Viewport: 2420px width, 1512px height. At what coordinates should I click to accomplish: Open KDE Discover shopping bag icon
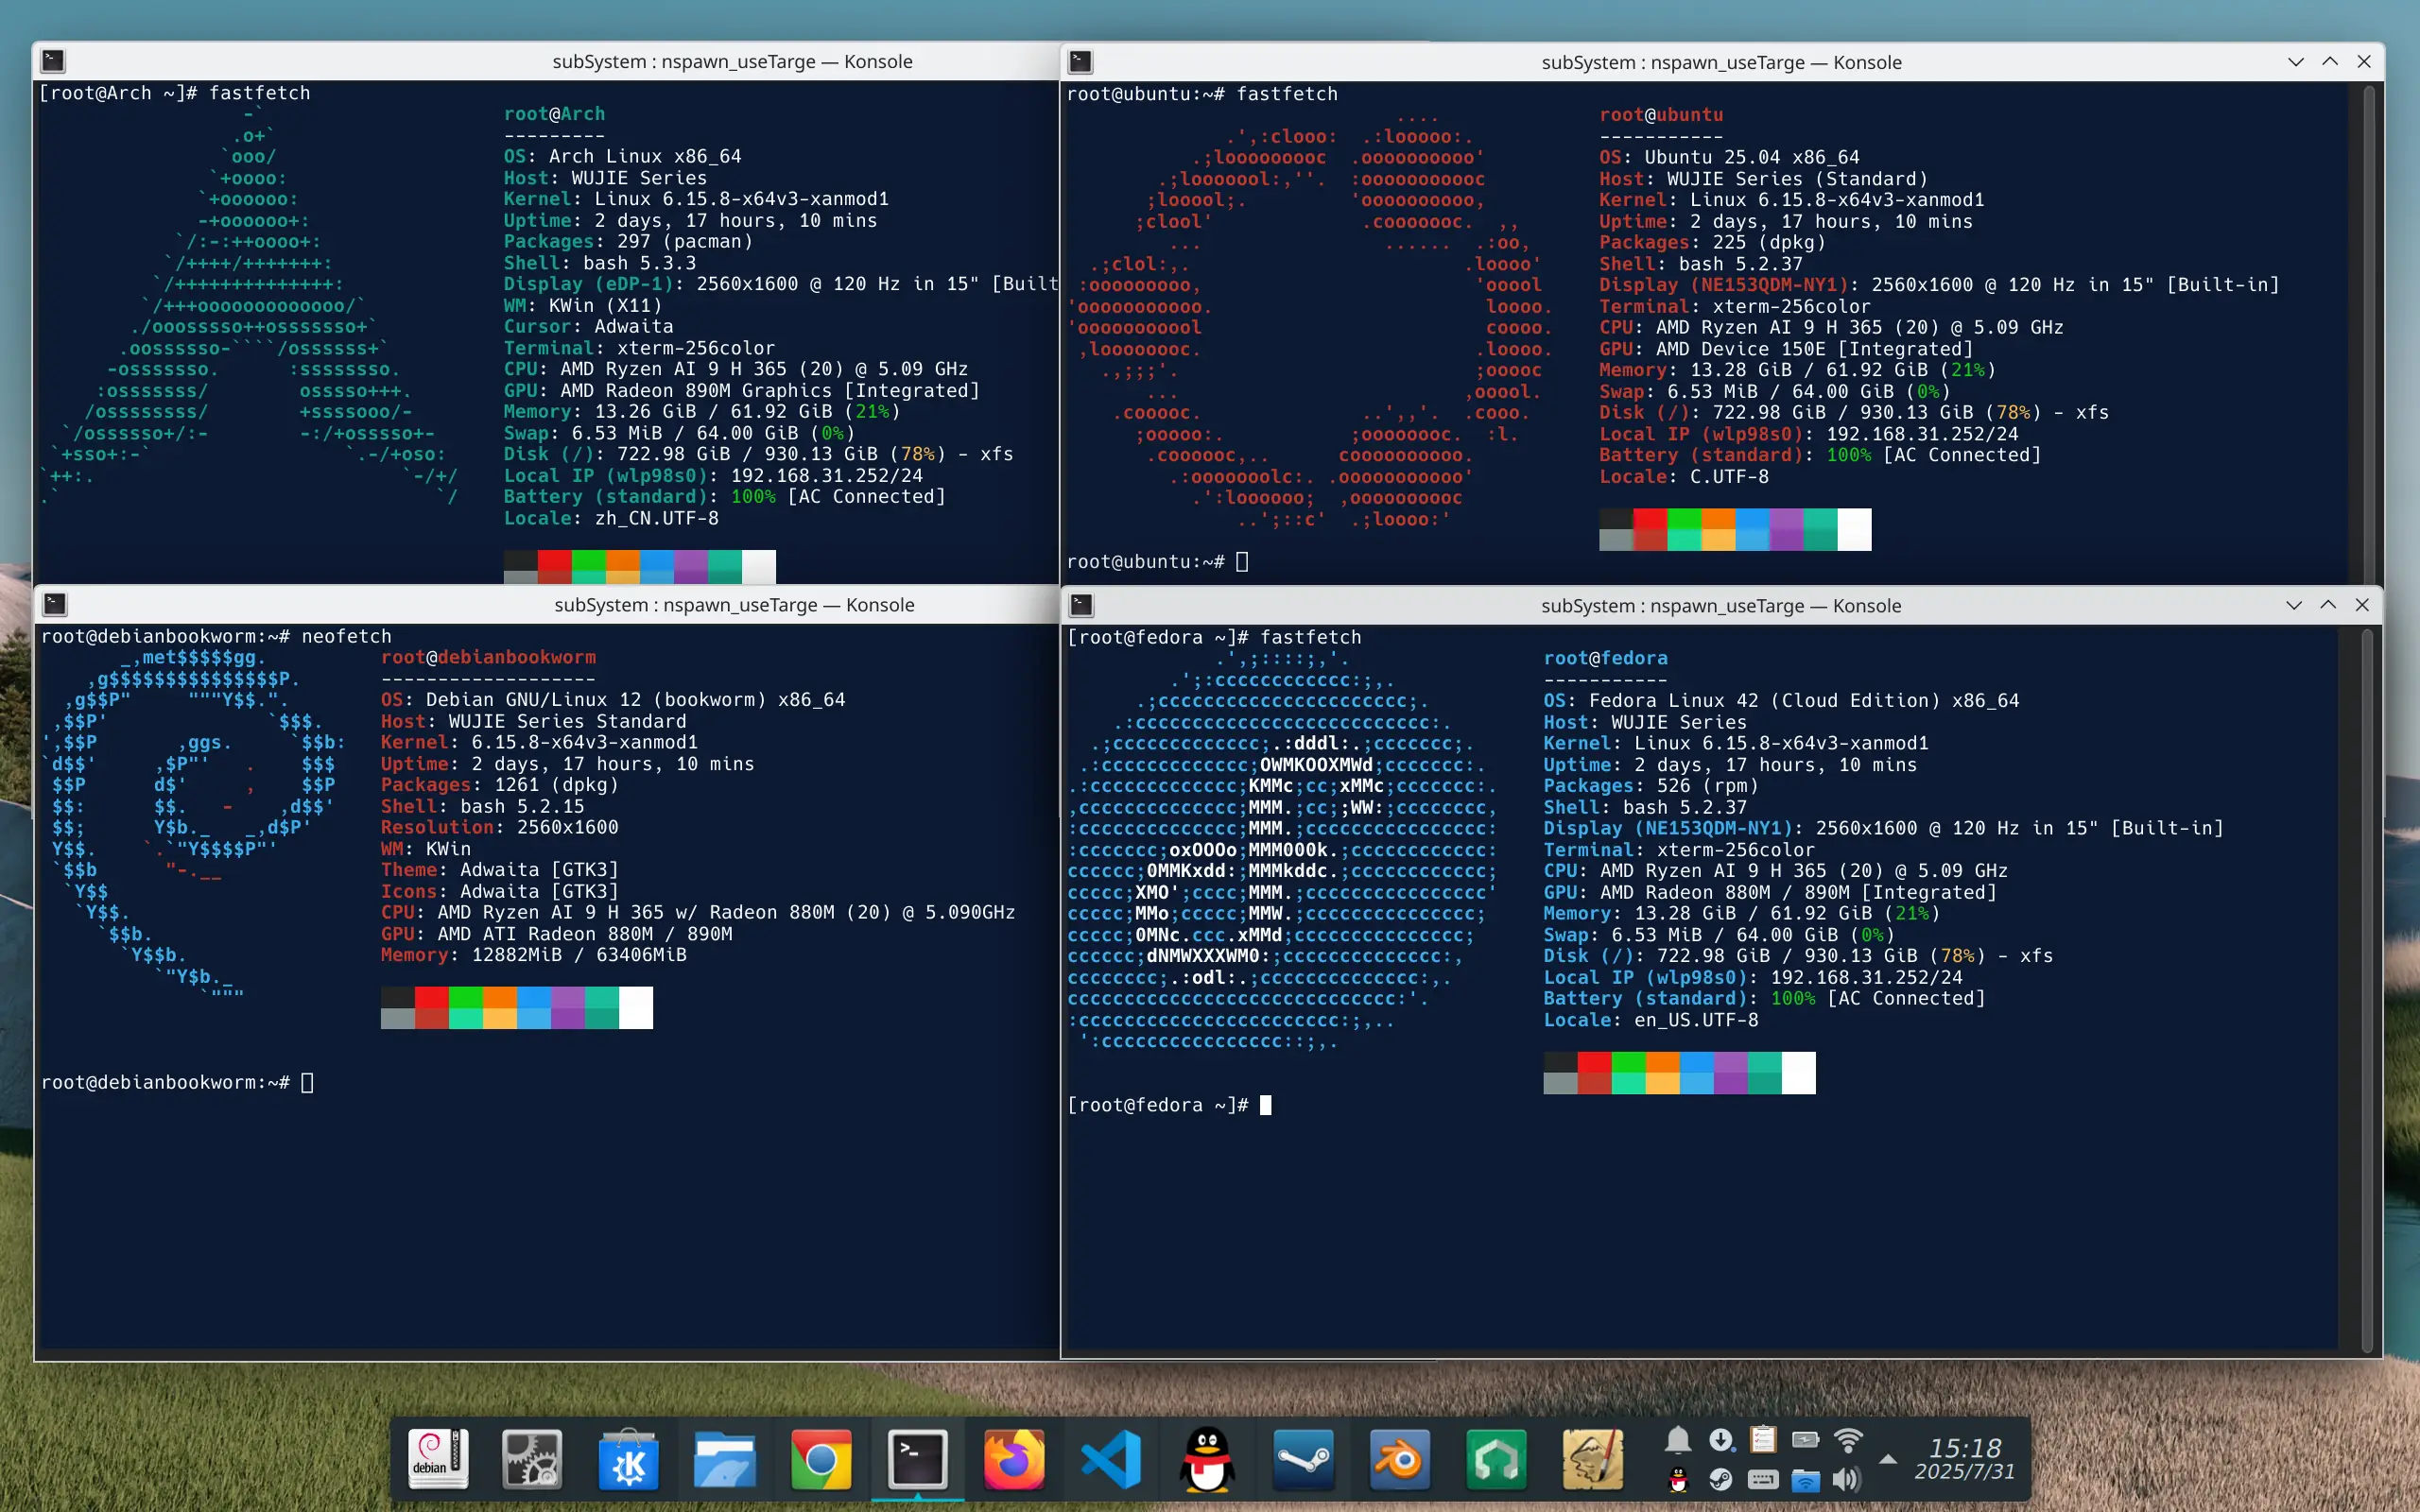point(628,1459)
